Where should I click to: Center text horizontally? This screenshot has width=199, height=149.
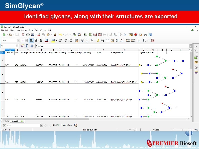tap(65, 41)
